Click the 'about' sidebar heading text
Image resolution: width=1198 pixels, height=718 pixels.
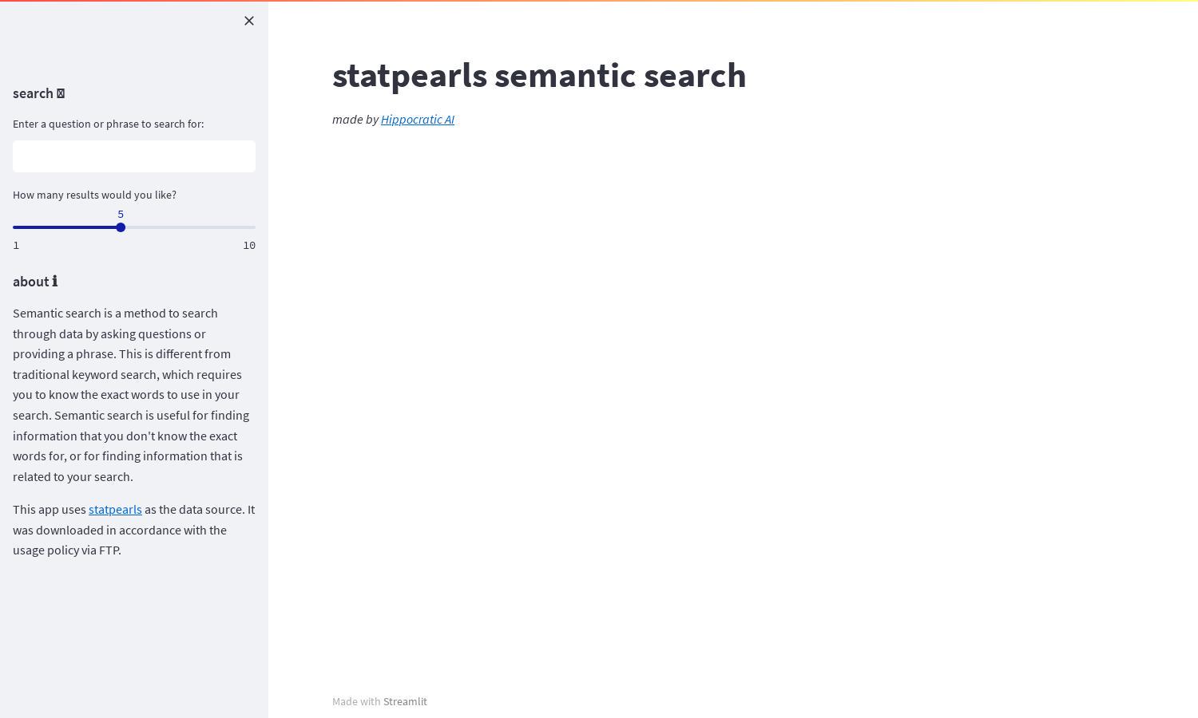(31, 282)
